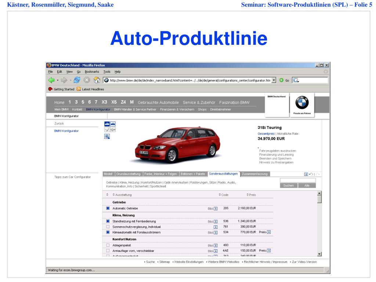Click Finanzierung und Leasing link
Screen dimensions: 376x282
click(x=276, y=155)
